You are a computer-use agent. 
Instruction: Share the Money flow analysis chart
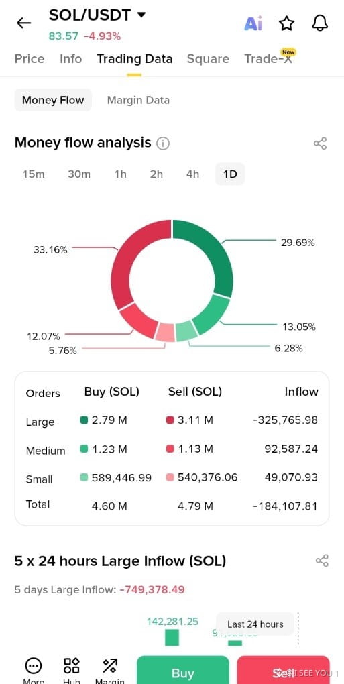click(320, 144)
